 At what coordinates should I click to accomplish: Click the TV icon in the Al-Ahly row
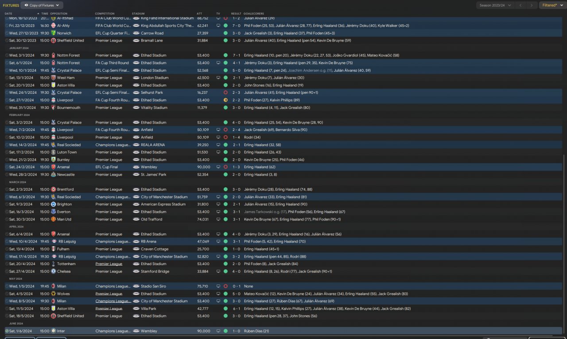coord(218,26)
